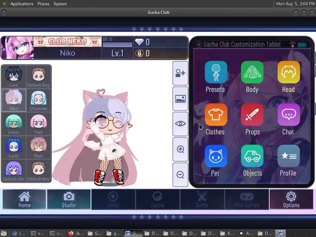
Task: Switch to the Firefox taskbar window
Action: [76, 233]
